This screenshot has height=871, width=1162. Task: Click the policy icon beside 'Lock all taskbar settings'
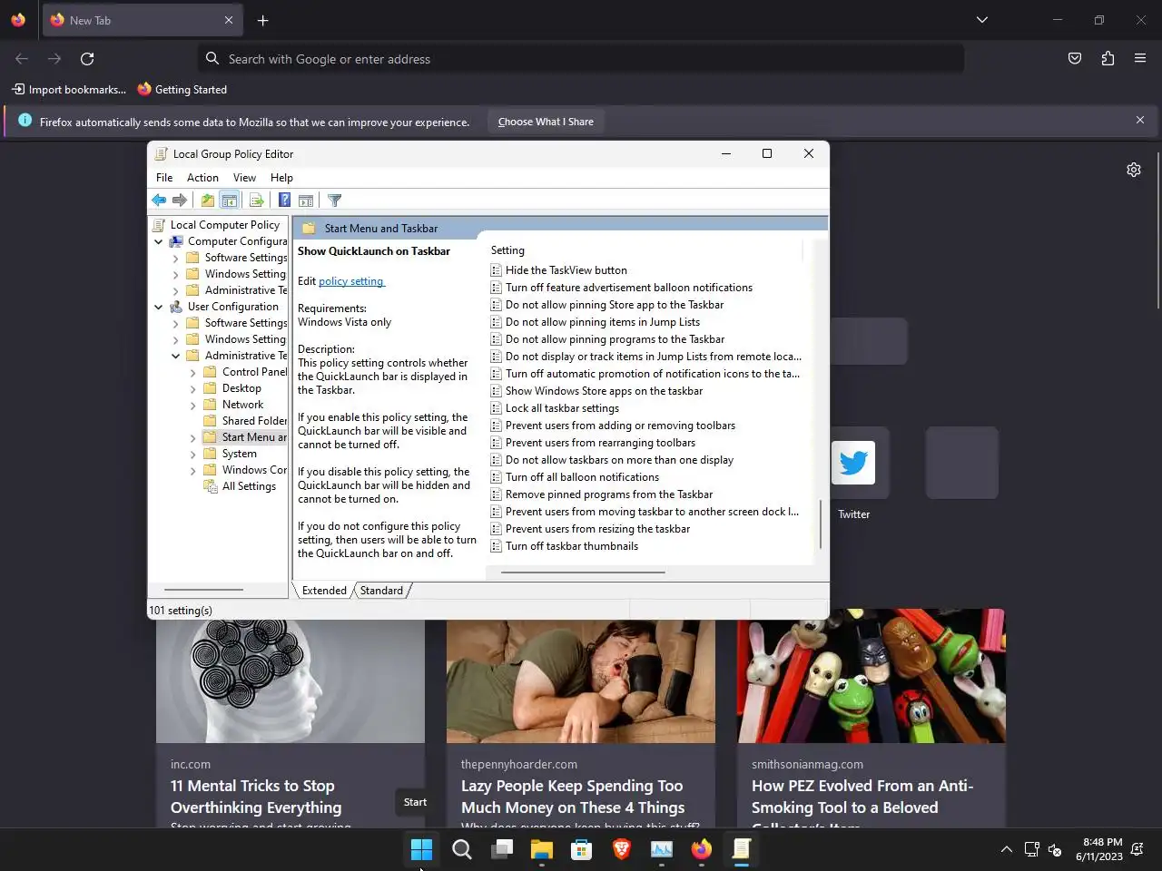coord(497,408)
